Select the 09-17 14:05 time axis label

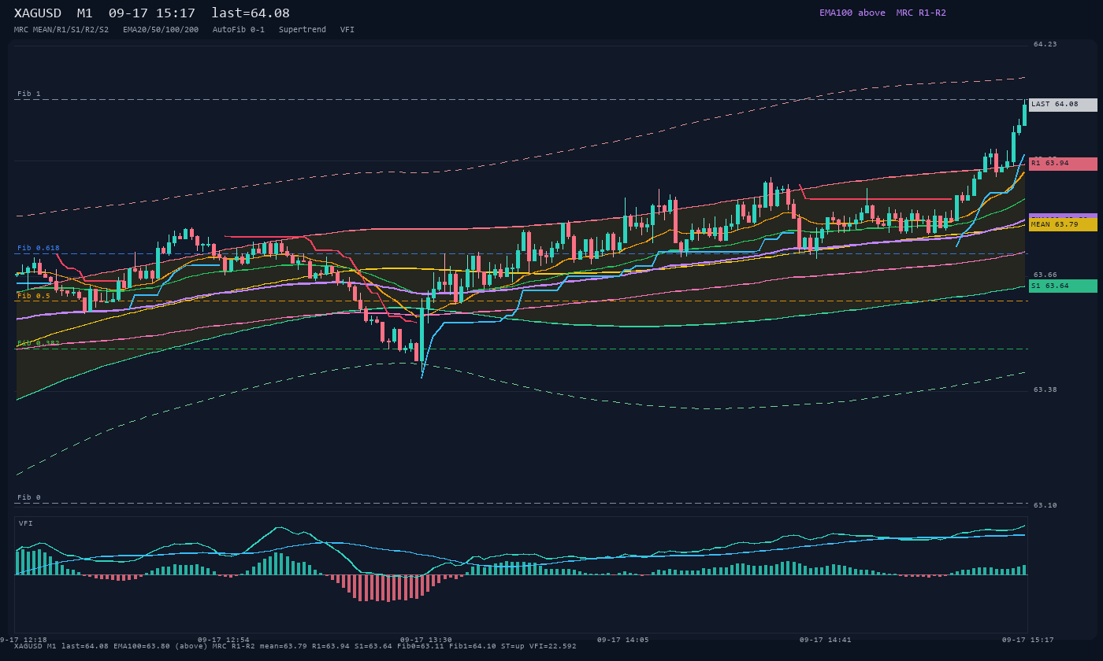tap(622, 640)
